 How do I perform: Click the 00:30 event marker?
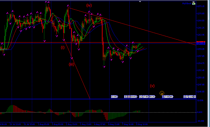[152, 97]
